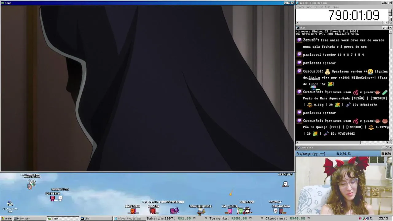The height and width of the screenshot is (221, 393).
Task: Click chat window horizontal scrollbar right arrow
Action: [x=387, y=142]
